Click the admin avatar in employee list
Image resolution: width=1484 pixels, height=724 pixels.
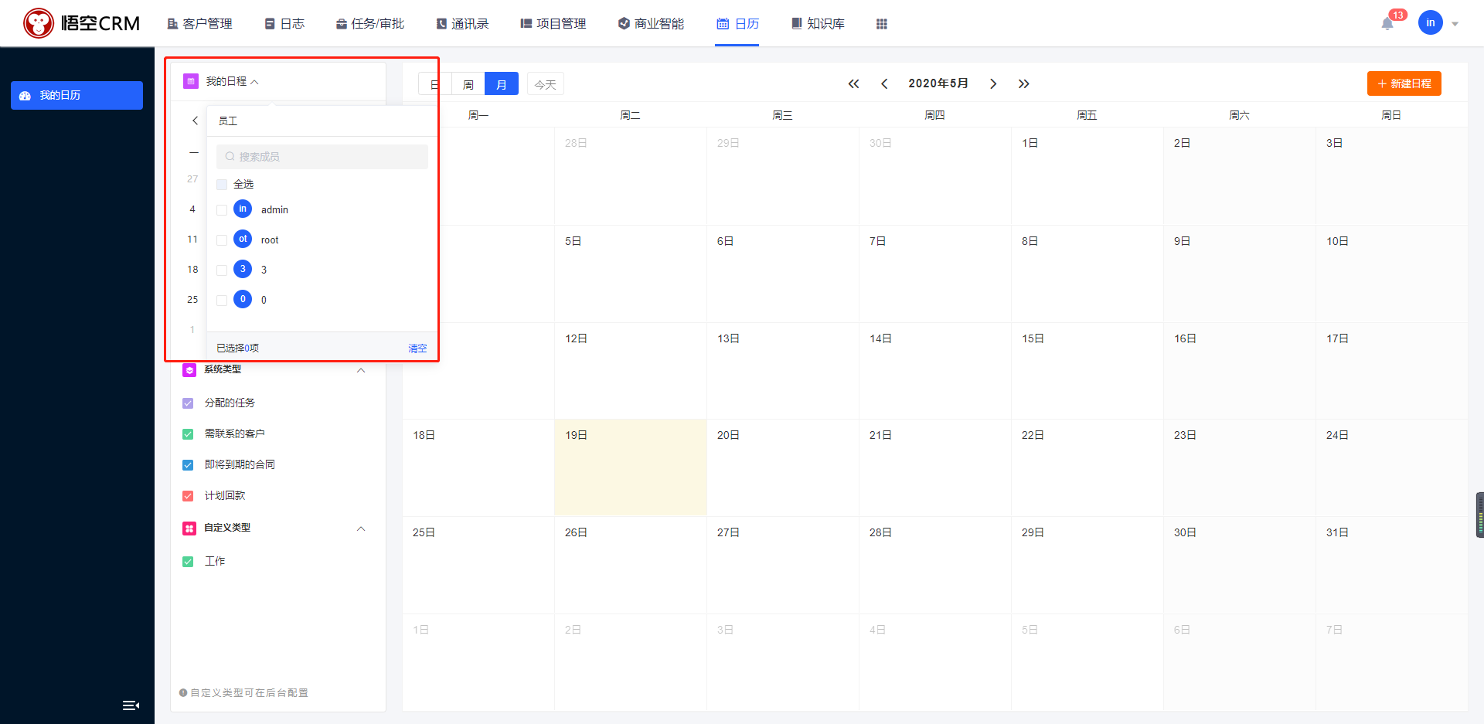pos(243,209)
